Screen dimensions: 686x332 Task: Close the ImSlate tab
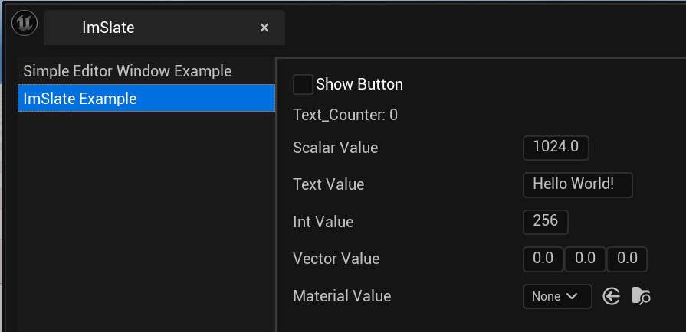[x=264, y=28]
